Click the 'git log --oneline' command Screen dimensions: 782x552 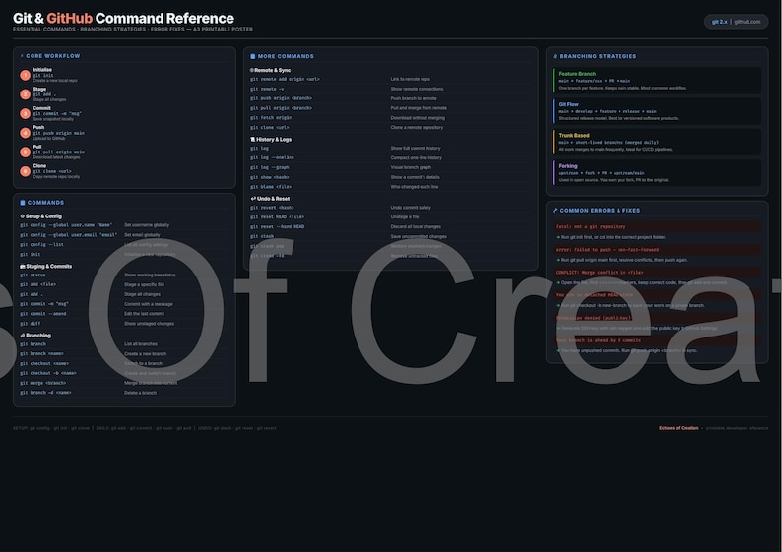(x=272, y=158)
